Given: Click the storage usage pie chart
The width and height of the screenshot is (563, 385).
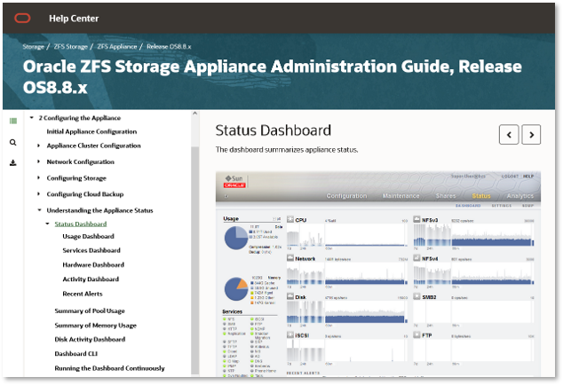Looking at the screenshot, I should pos(236,239).
